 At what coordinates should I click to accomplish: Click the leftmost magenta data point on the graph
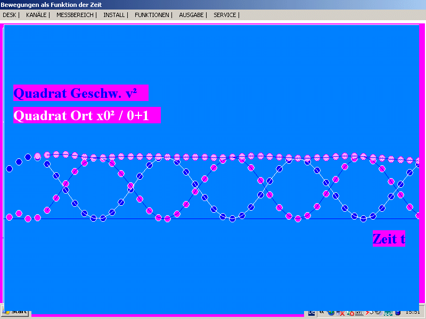click(9, 217)
